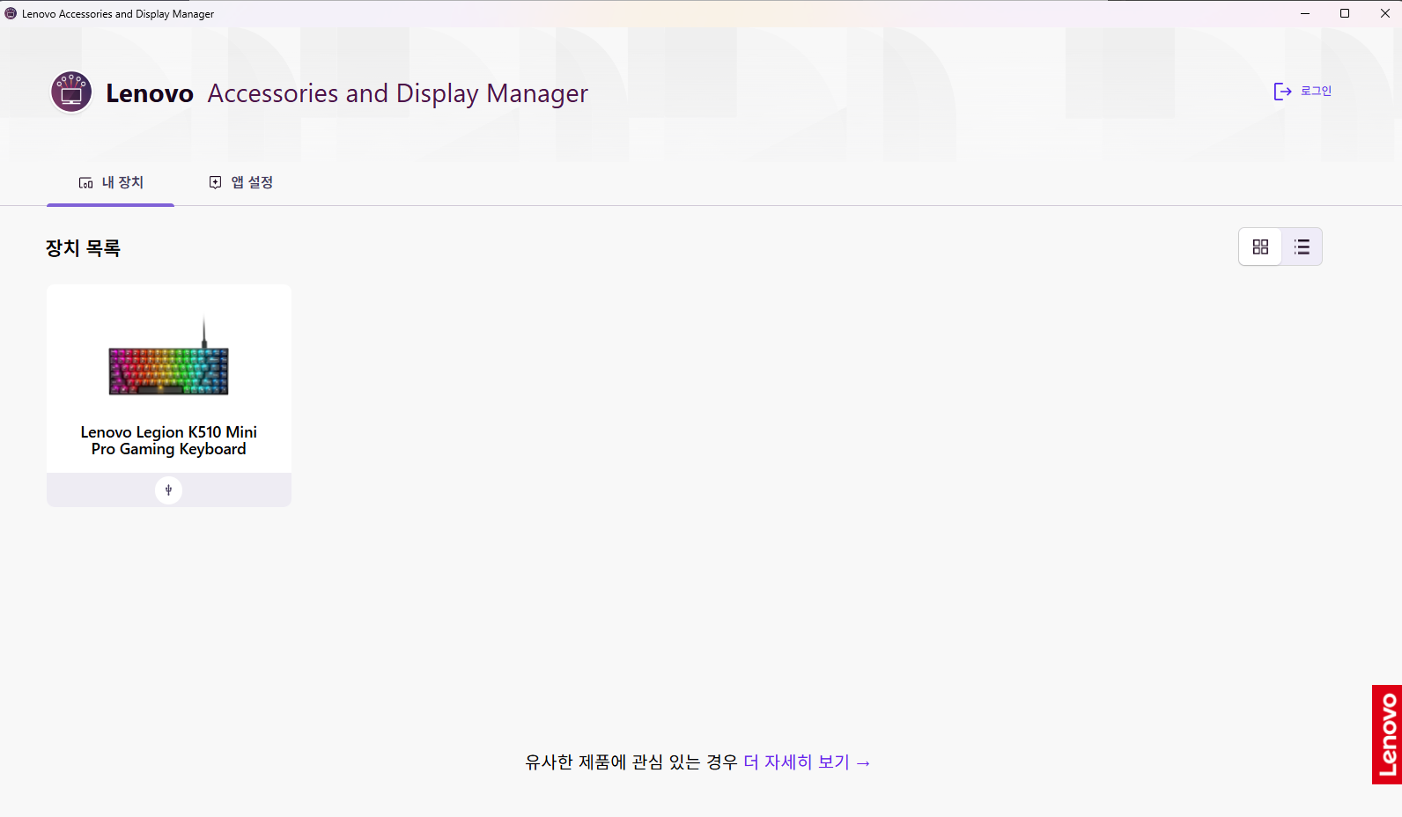The width and height of the screenshot is (1402, 817).
Task: Minimize the Lenovo Accessories window
Action: click(1305, 13)
